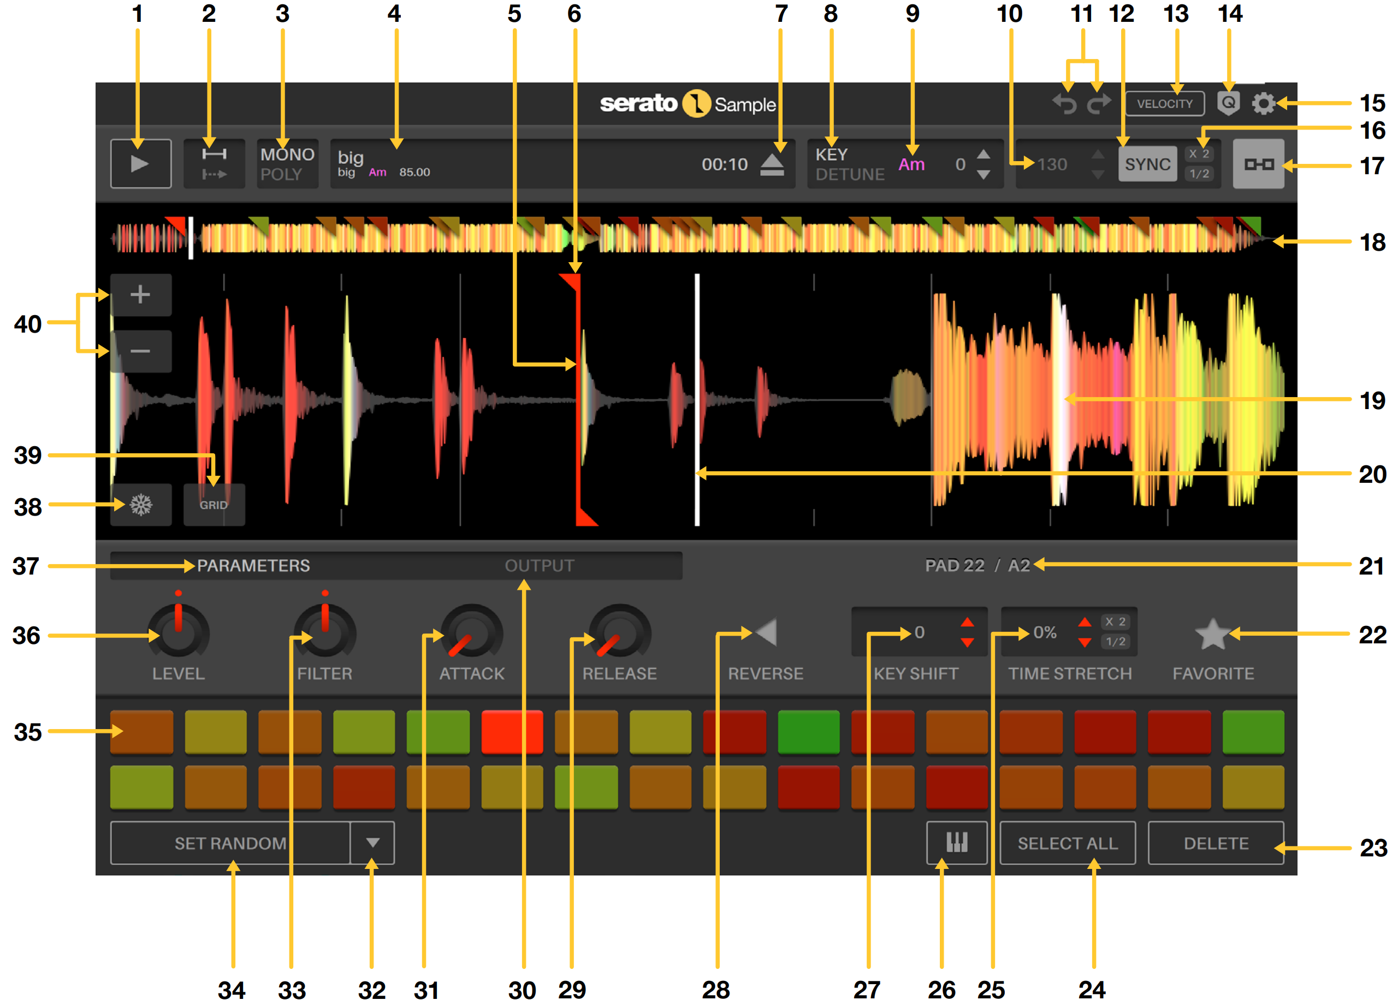
Task: Switch to the OUTPUT tab
Action: click(x=538, y=565)
